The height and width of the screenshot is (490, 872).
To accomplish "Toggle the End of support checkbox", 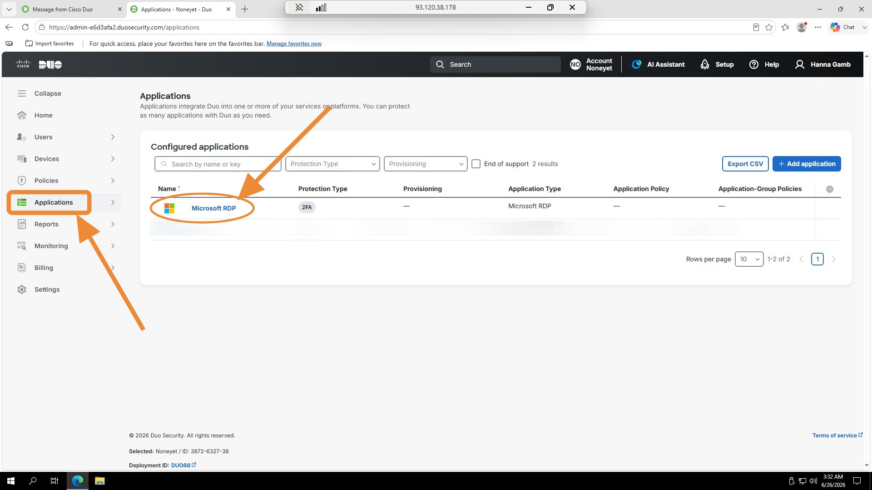I will click(476, 164).
